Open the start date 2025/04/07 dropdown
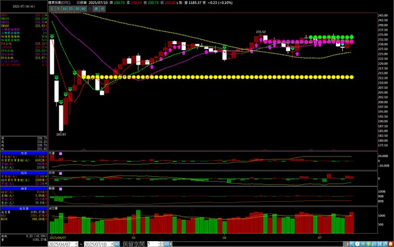The width and height of the screenshot is (394, 247). [x=76, y=244]
